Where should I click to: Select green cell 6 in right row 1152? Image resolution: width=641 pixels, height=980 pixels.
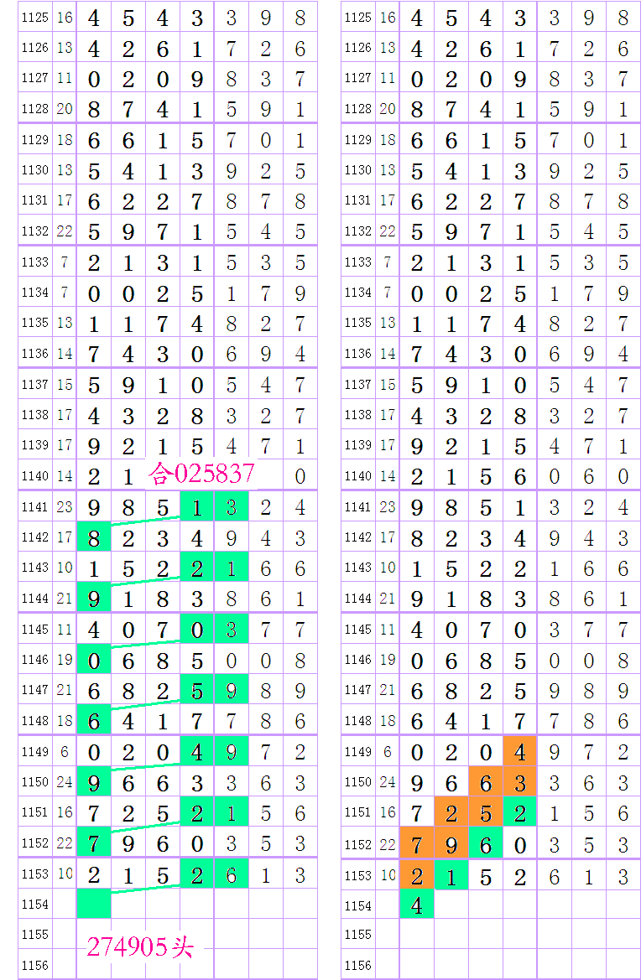(486, 843)
